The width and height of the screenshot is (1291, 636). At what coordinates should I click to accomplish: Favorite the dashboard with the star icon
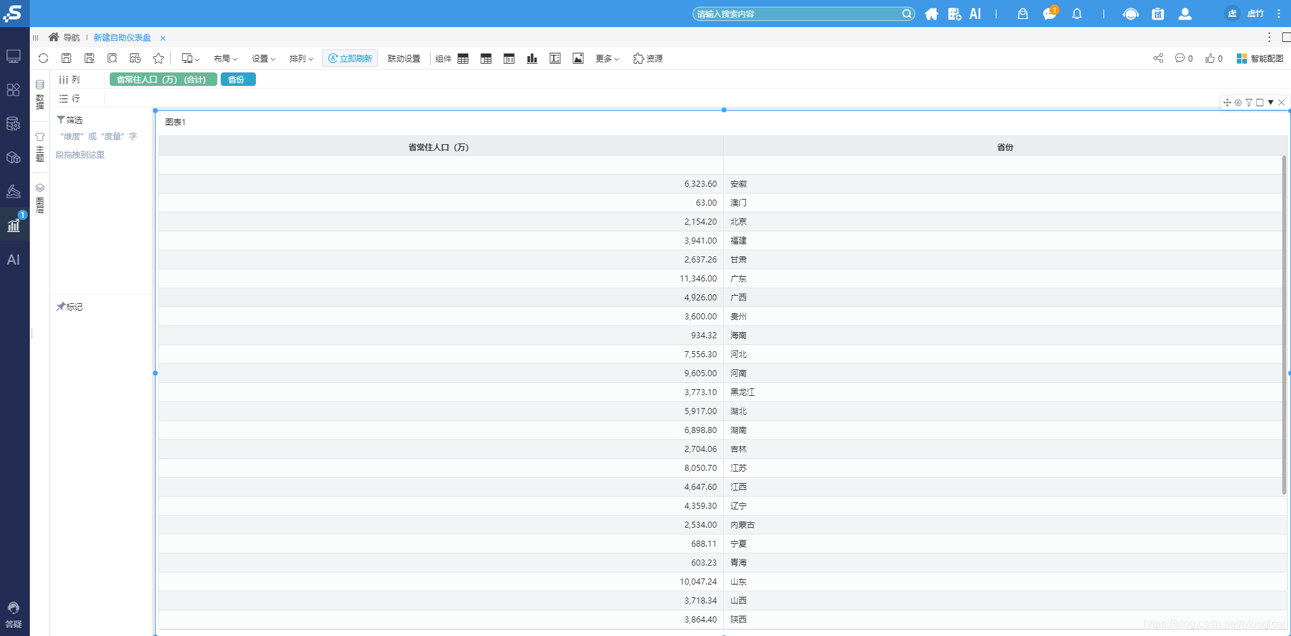[x=158, y=58]
